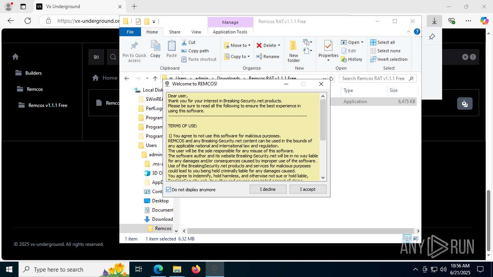Select PerfLogs folder in navigation tree
Image resolution: width=493 pixels, height=277 pixels.
154,108
